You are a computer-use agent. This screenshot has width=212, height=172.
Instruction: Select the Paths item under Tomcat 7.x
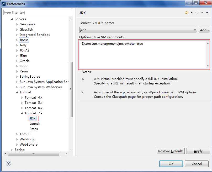pos(34,129)
